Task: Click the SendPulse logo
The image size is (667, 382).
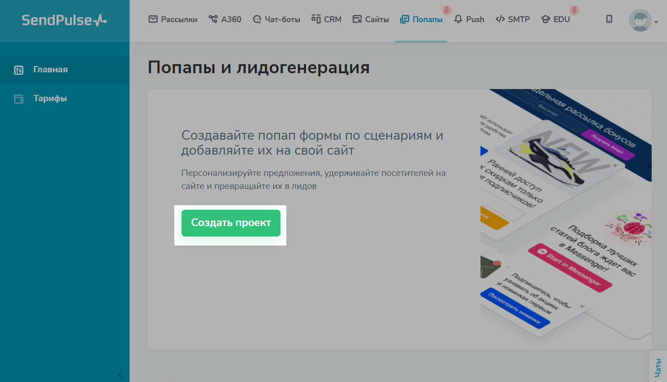Action: click(64, 20)
